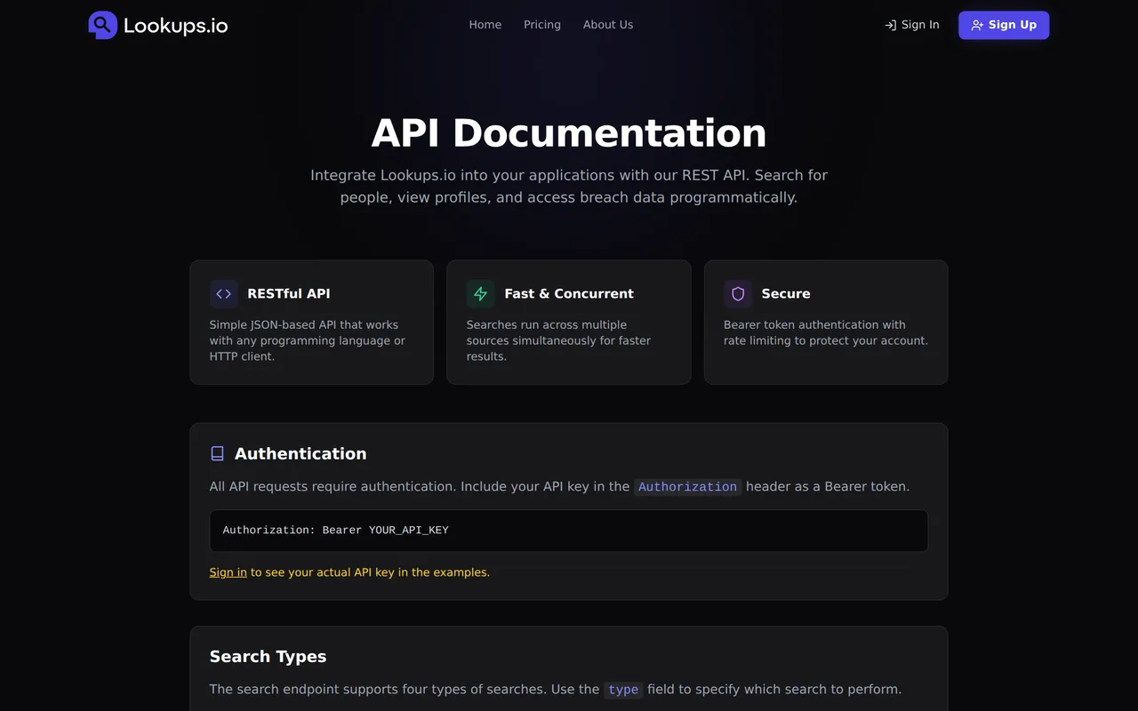
Task: Open the About Us nav link
Action: point(608,25)
